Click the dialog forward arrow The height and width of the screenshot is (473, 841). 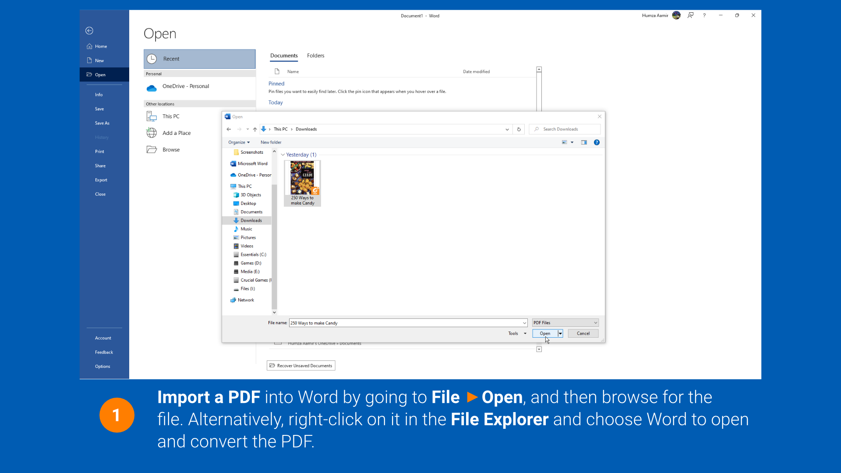tap(239, 129)
